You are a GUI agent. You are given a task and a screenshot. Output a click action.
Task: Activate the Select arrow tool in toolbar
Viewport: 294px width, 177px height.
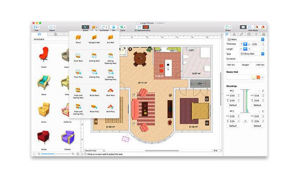point(85,27)
